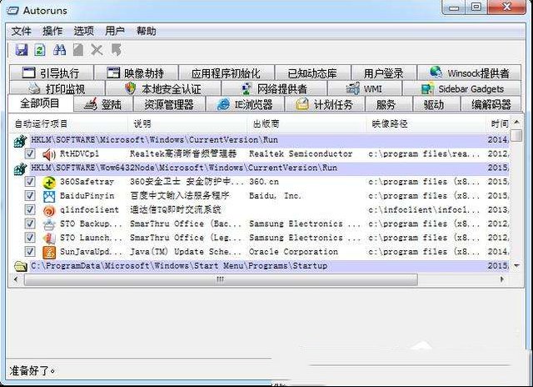Switch to the Sidebar Gadgets tab
This screenshot has width=533, height=387.
pyautogui.click(x=461, y=89)
